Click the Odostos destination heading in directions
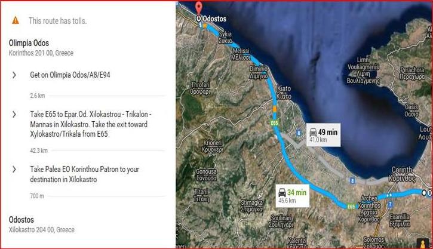The image size is (433, 249). [22, 220]
